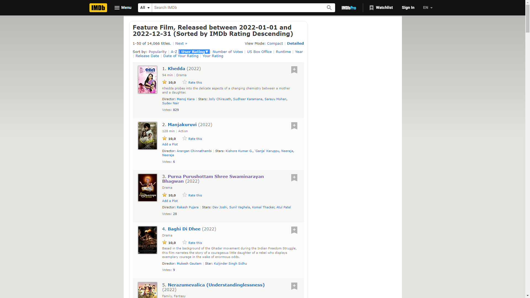Click Add a Plot for Purna Purushottam

(170, 201)
